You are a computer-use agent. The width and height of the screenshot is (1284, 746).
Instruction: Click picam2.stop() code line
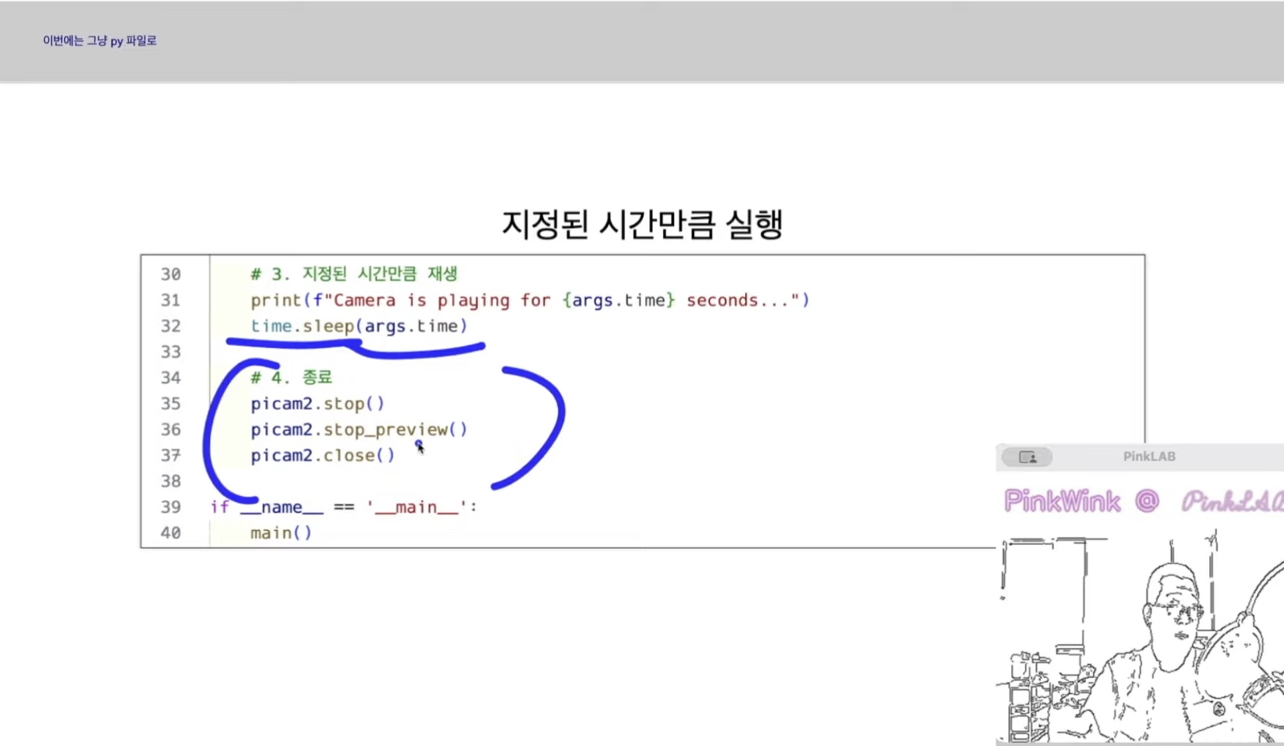tap(317, 403)
